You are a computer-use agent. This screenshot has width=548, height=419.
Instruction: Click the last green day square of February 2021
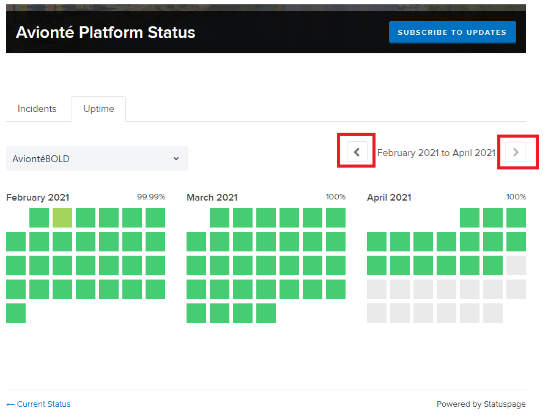coord(16,313)
